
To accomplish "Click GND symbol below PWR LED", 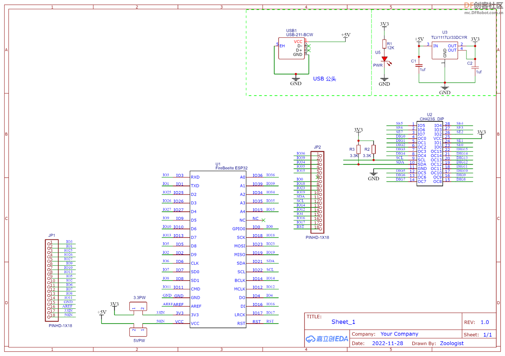I will [x=384, y=82].
